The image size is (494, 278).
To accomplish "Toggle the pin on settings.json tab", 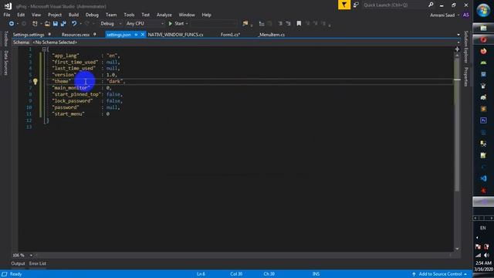I will click(x=136, y=35).
